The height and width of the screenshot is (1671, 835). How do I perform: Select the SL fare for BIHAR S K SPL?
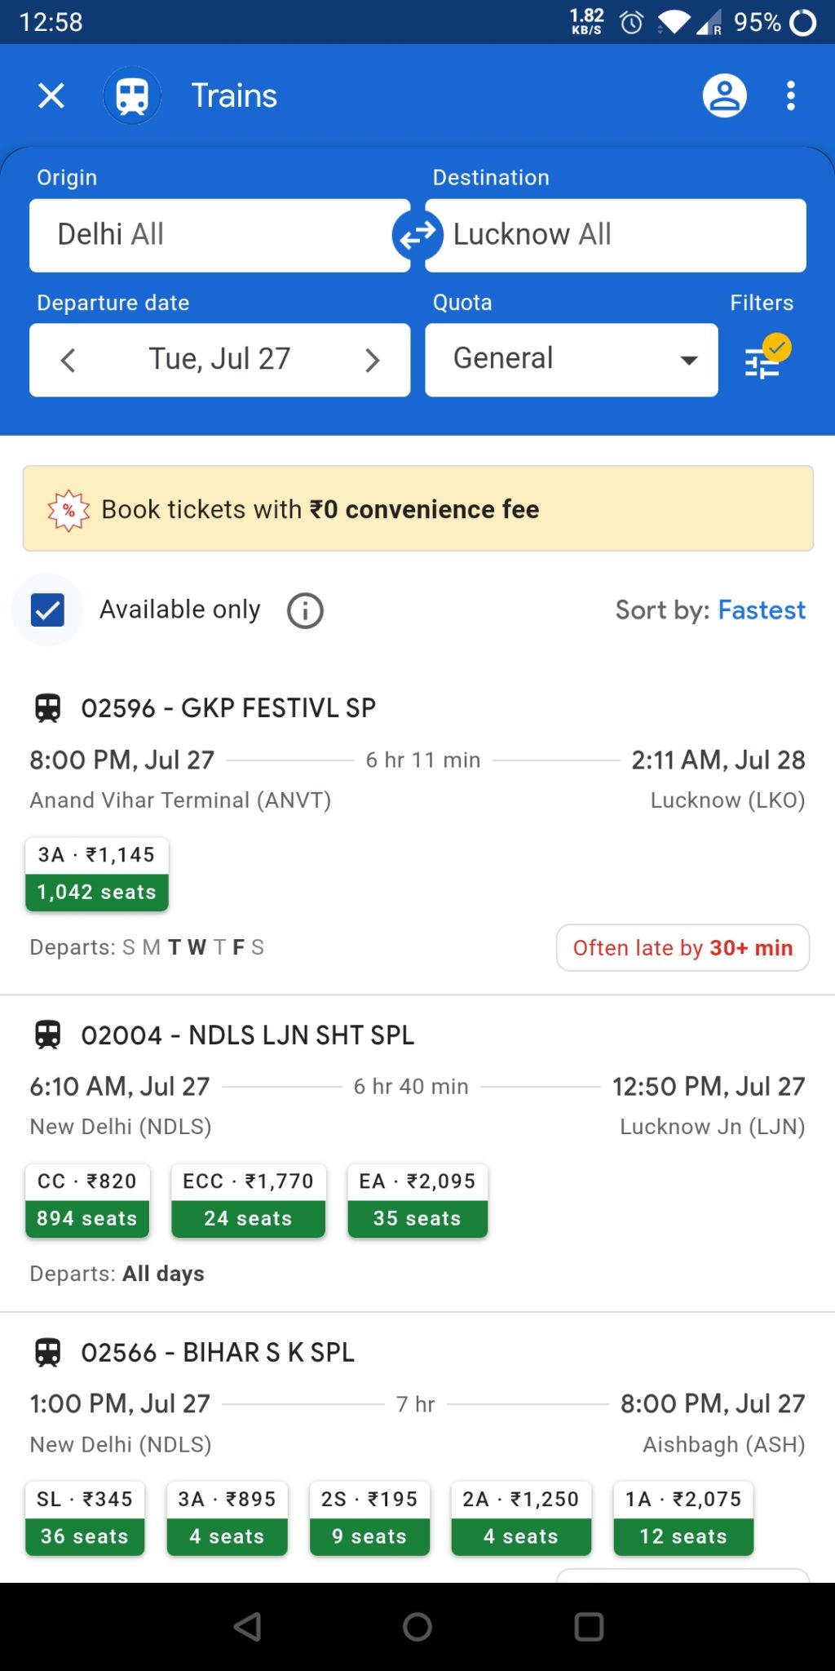pyautogui.click(x=84, y=1518)
